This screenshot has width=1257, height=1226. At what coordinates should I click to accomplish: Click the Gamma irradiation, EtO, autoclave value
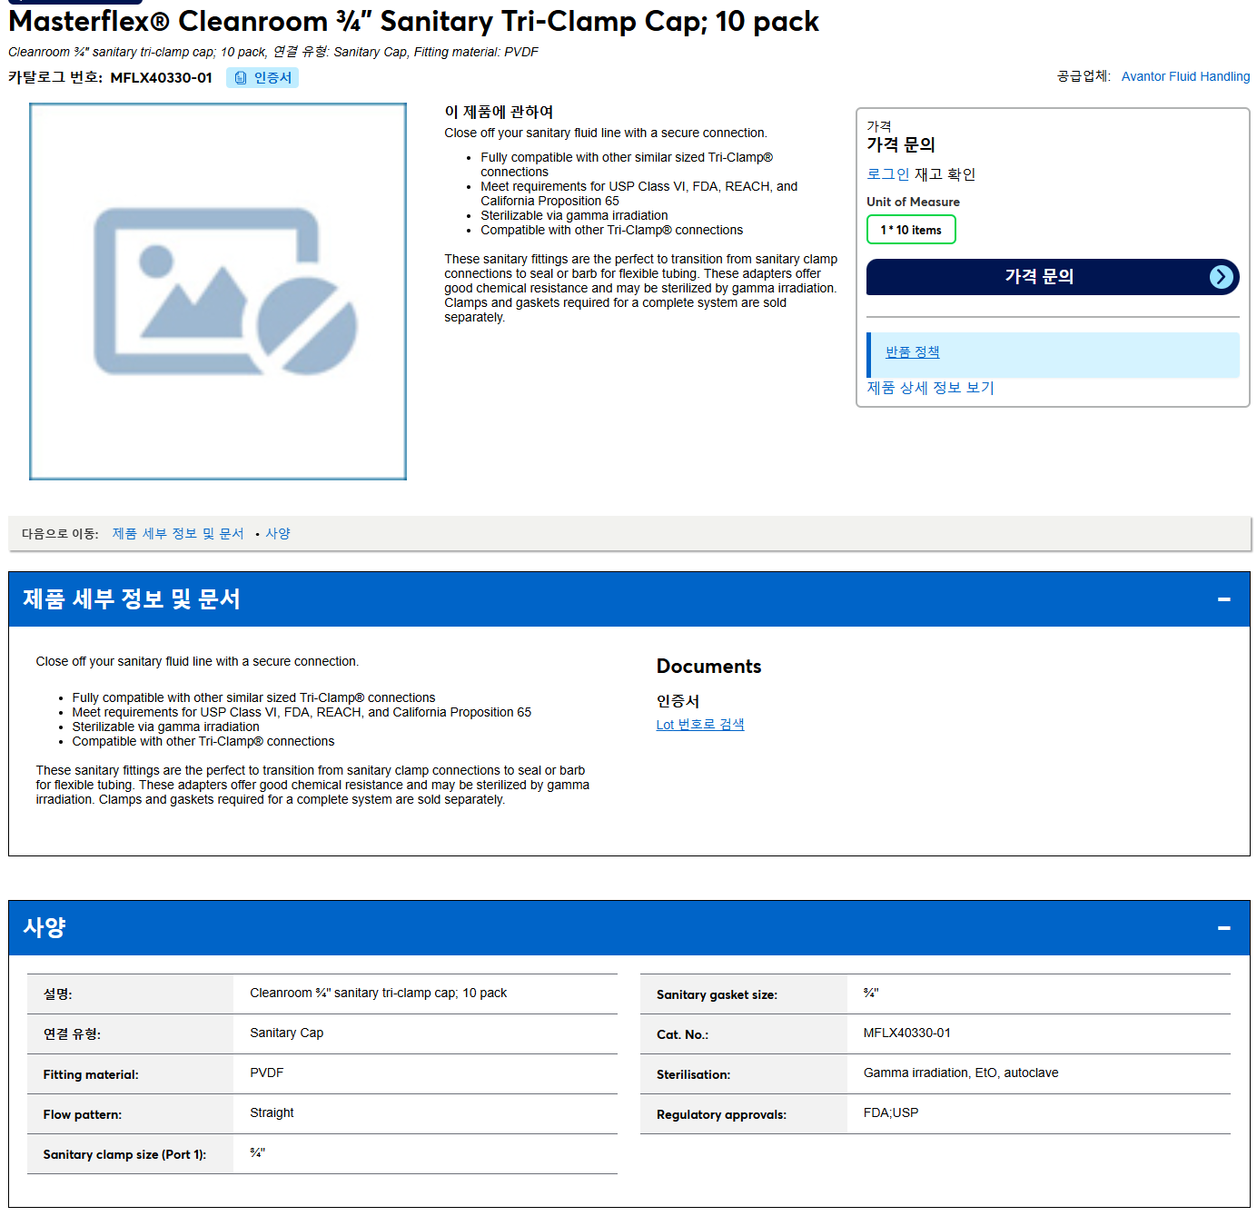[x=961, y=1073]
